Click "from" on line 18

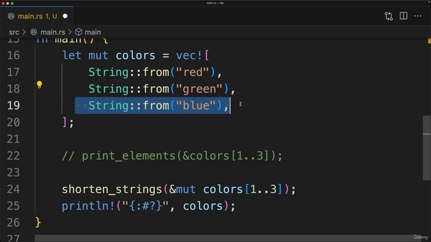[x=156, y=89]
